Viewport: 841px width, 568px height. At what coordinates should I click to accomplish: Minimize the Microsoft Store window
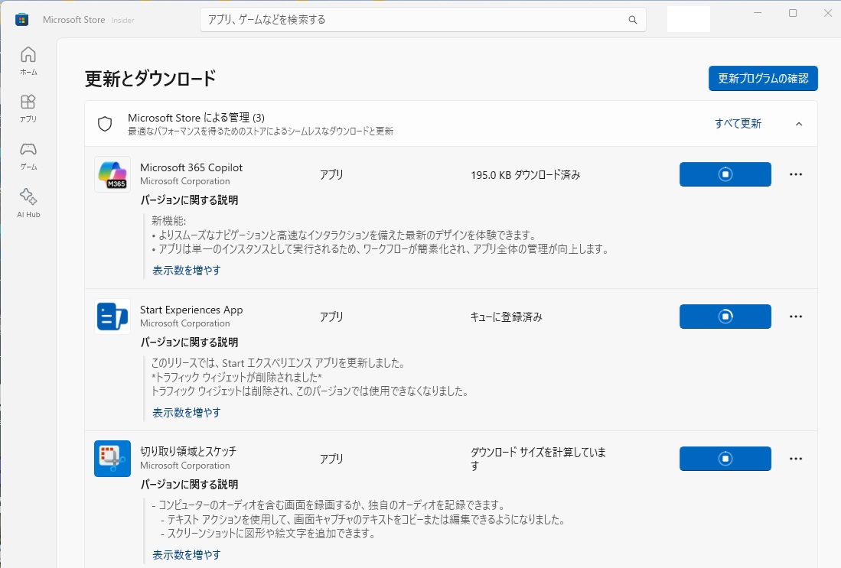click(758, 13)
